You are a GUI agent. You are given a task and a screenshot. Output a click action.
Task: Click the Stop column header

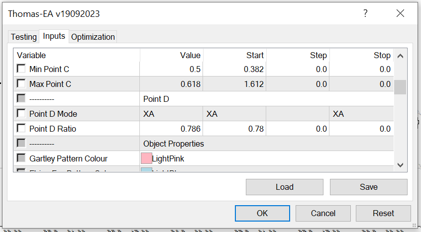[x=361, y=55]
